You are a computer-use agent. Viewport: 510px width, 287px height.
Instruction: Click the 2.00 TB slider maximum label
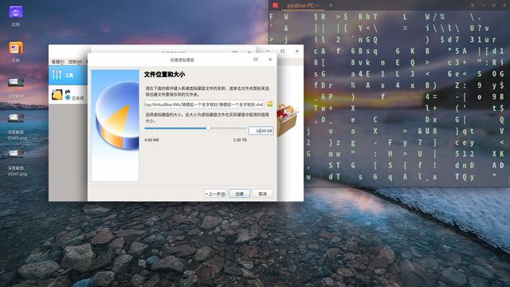point(240,140)
